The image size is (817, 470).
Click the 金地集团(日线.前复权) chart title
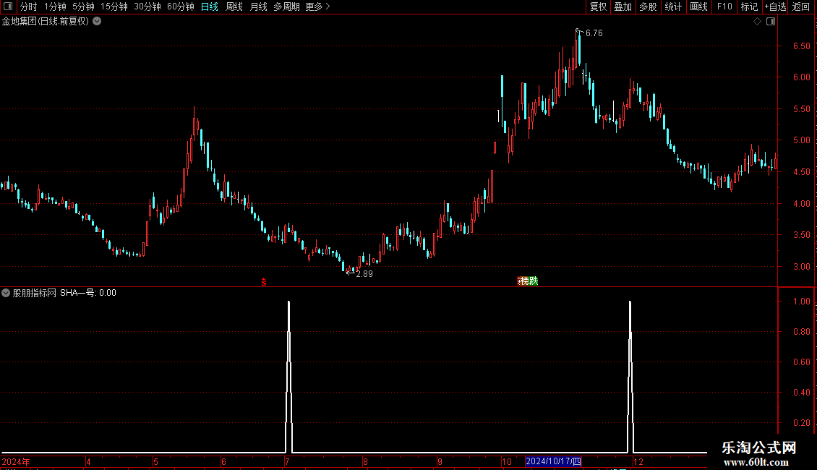pos(46,22)
